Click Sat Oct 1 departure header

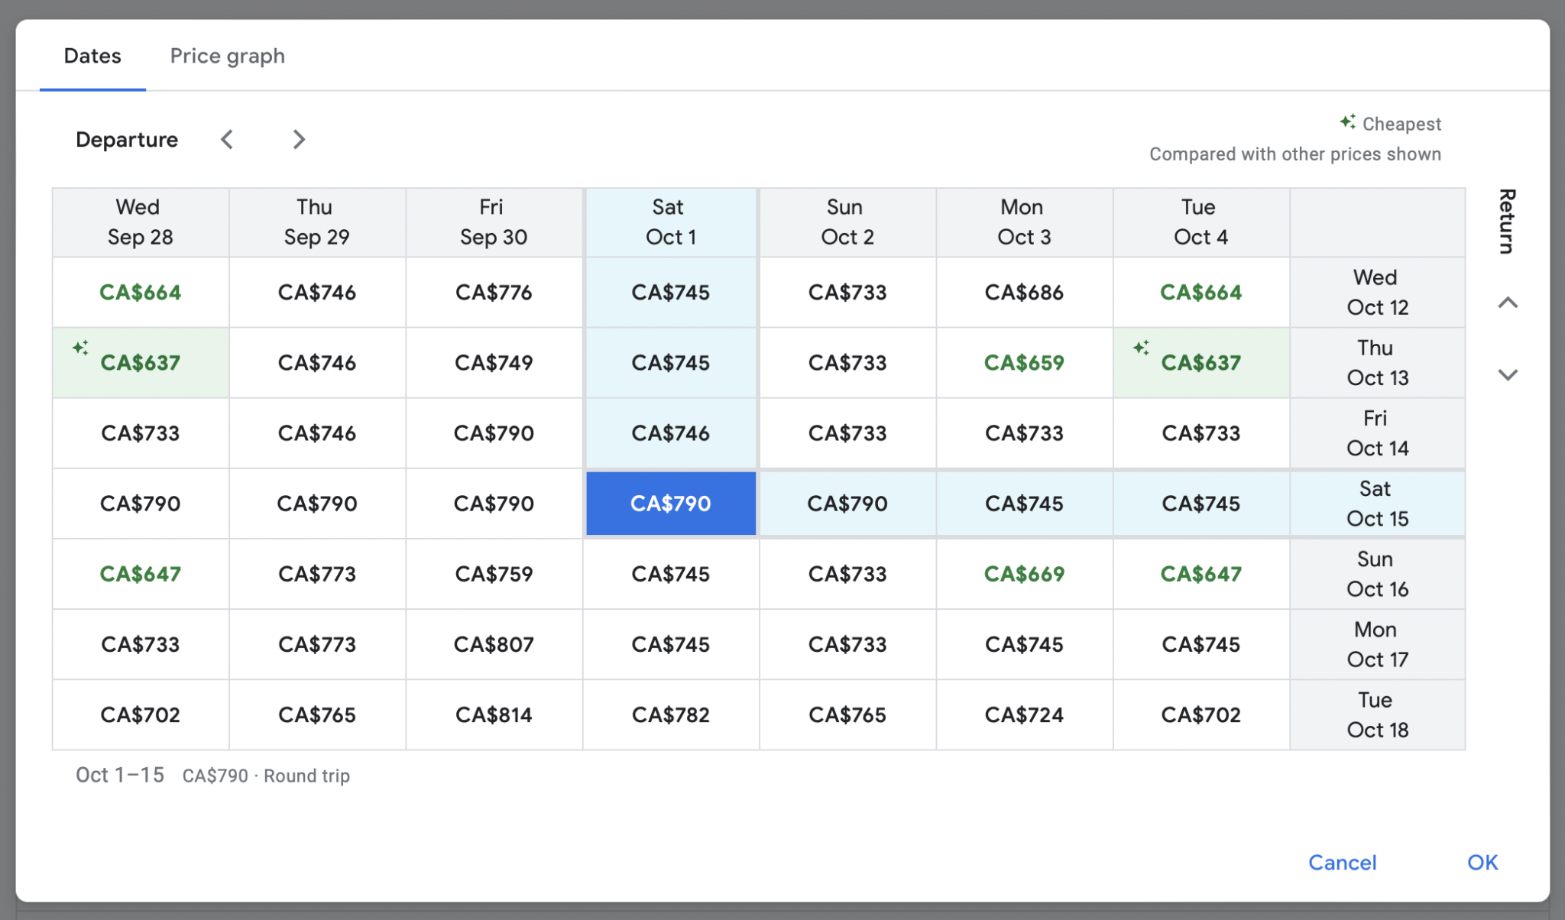(670, 222)
